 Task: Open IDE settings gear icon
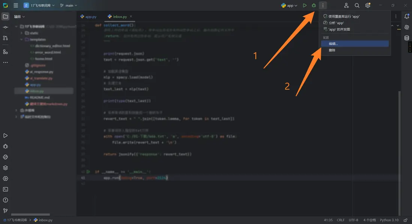click(368, 5)
